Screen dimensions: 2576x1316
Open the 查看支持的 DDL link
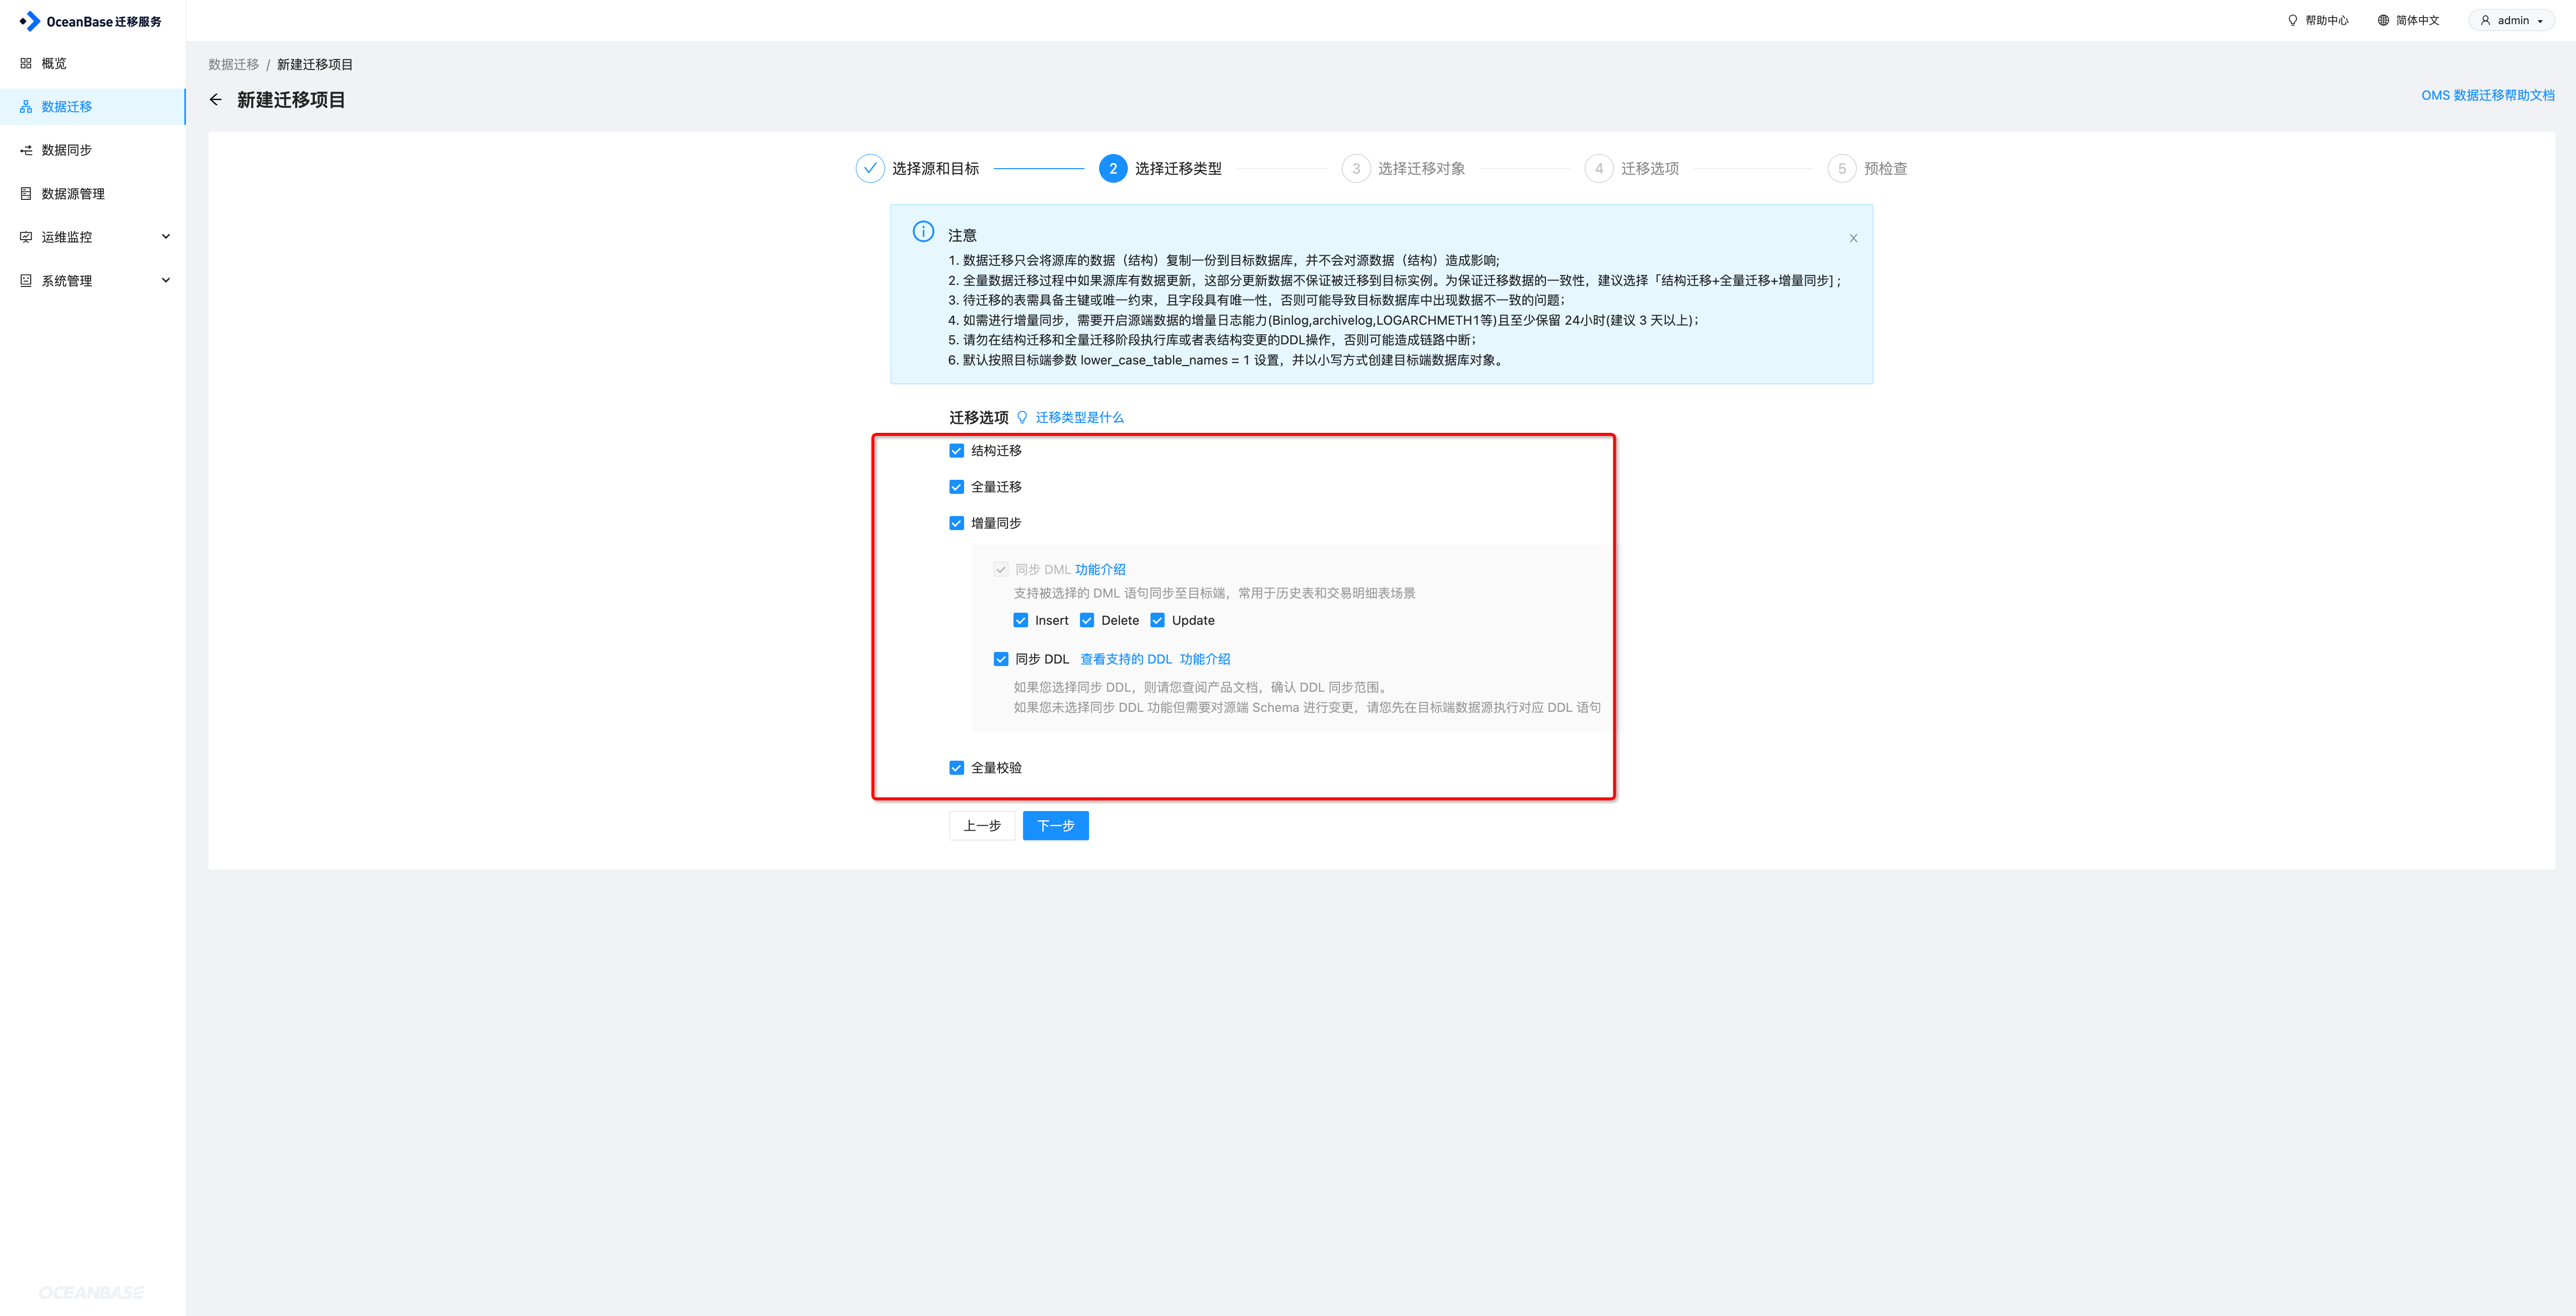click(x=1125, y=660)
